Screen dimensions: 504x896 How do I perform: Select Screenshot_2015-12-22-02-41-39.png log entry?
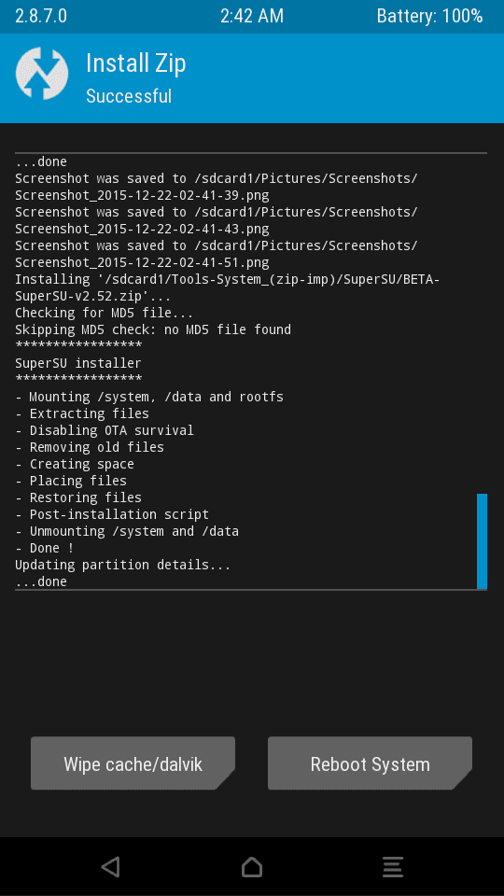tap(142, 195)
